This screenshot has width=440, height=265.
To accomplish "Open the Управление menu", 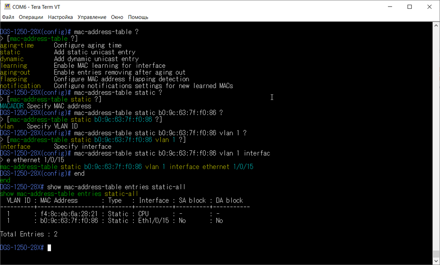I will [x=92, y=17].
